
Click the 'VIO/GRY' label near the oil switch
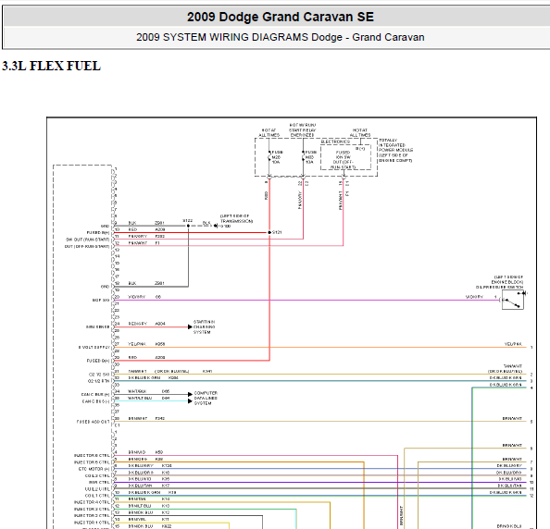point(474,297)
